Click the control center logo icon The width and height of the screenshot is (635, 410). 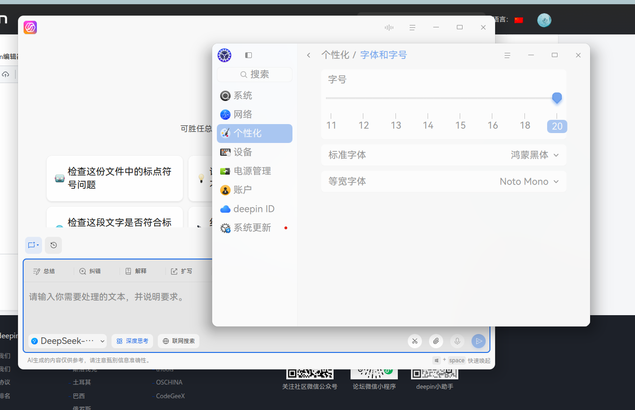click(x=224, y=55)
